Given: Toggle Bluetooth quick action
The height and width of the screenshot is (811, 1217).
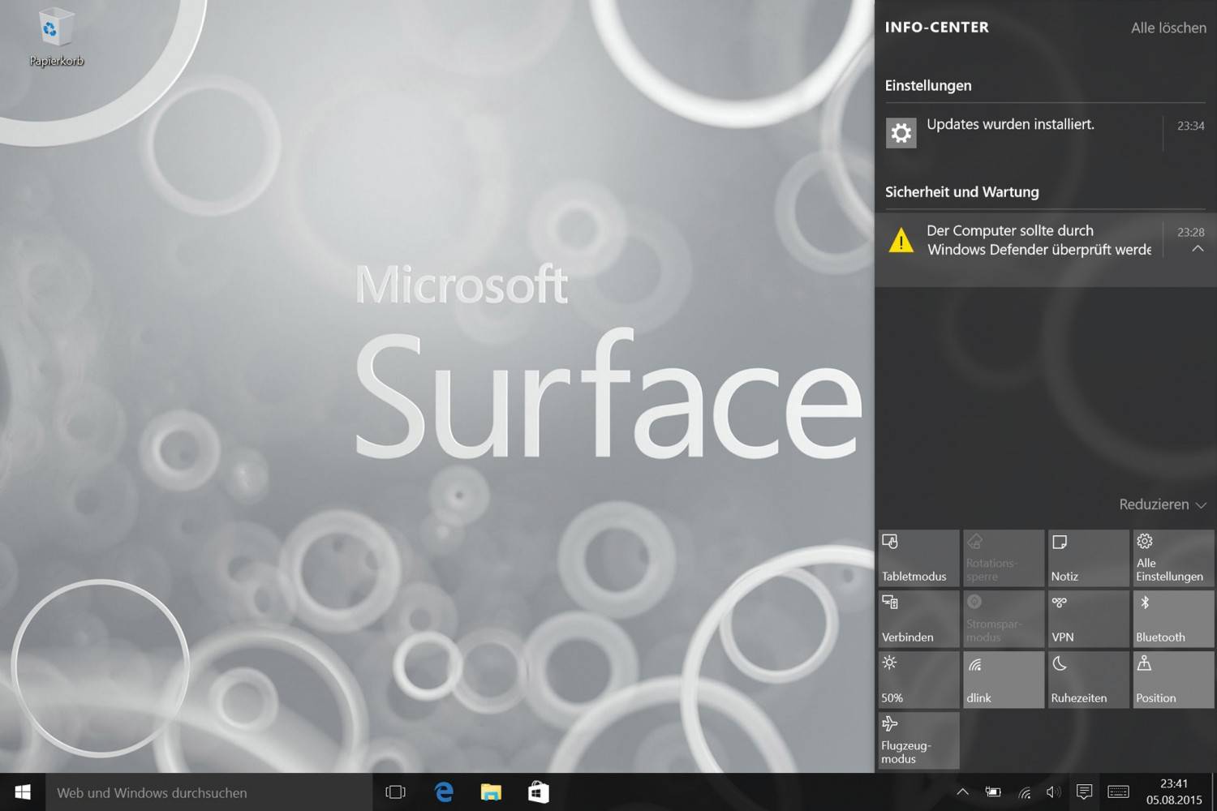Looking at the screenshot, I should click(x=1173, y=619).
